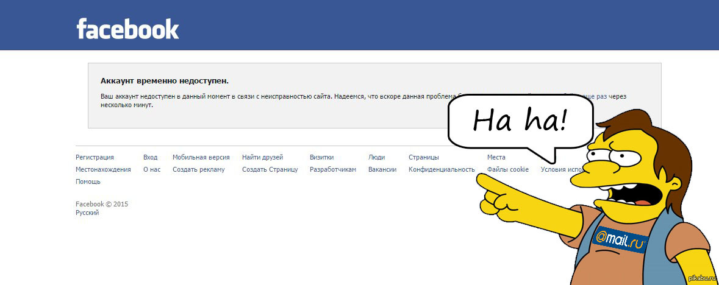Select Создать Страницу link
719x285 pixels.
[270, 169]
